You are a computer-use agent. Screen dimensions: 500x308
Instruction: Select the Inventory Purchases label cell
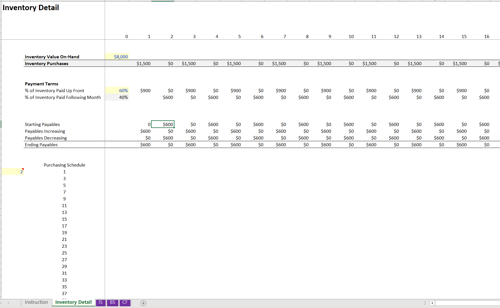(x=46, y=63)
